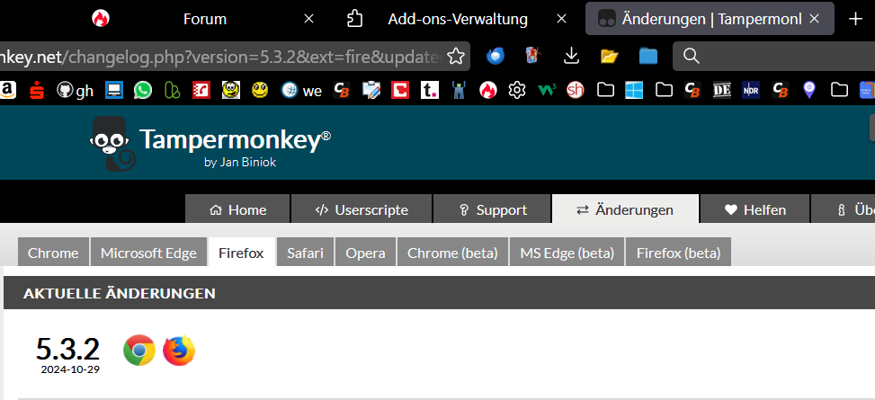Open the red square 'C' bookmark icon
Screen dimensions: 875x400
pos(400,90)
